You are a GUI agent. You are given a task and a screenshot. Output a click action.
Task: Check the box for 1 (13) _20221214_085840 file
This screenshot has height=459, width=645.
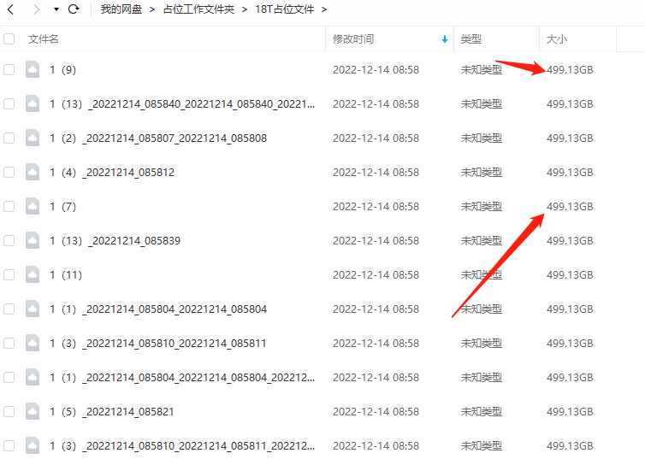[x=9, y=104]
